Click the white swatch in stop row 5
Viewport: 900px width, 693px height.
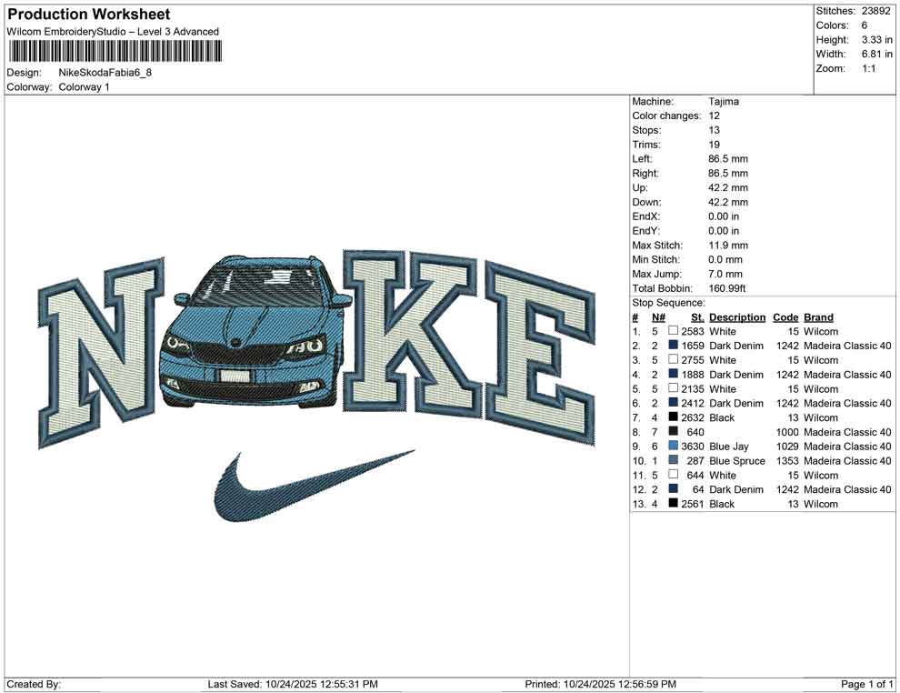[674, 388]
